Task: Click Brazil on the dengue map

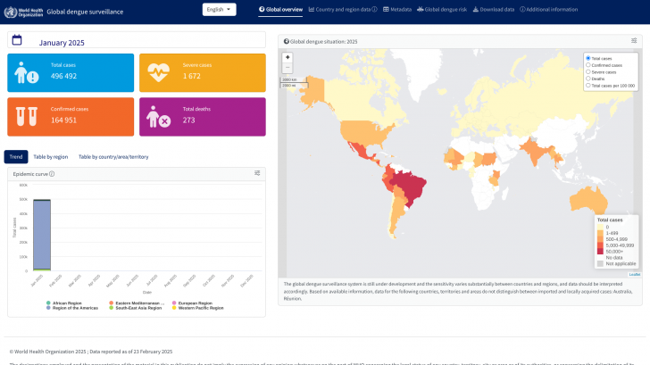Action: click(x=411, y=187)
